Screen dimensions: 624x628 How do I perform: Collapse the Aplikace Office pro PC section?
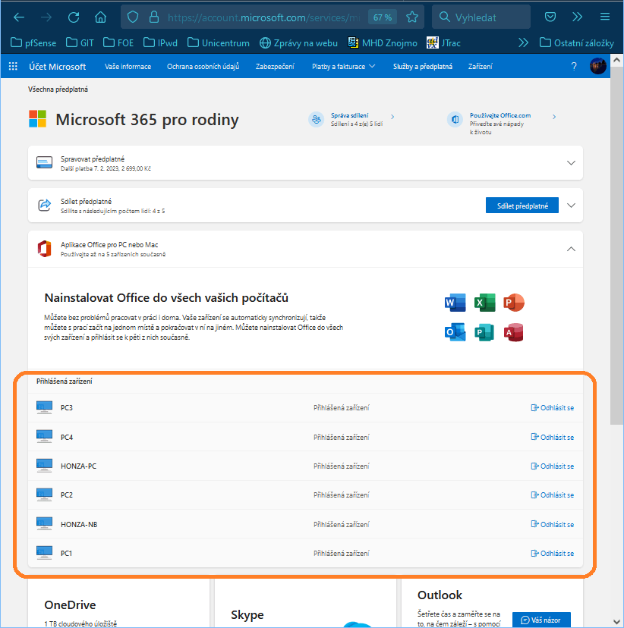tap(571, 249)
